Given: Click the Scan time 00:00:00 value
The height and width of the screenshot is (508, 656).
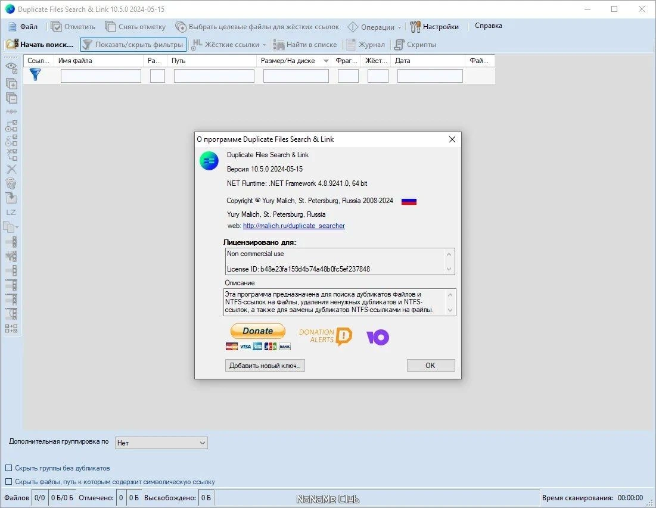Looking at the screenshot, I should 630,497.
